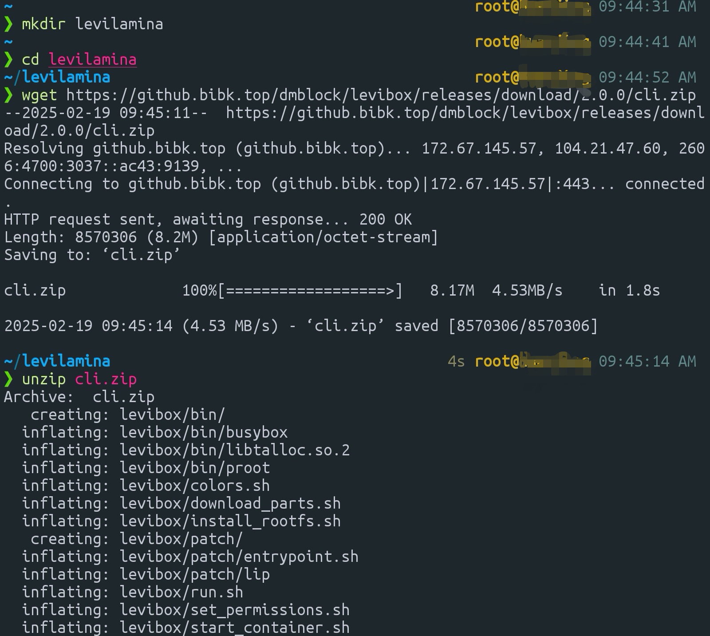Click the 'levibox/set_permissions.sh' file line
The width and height of the screenshot is (710, 636).
point(186,610)
